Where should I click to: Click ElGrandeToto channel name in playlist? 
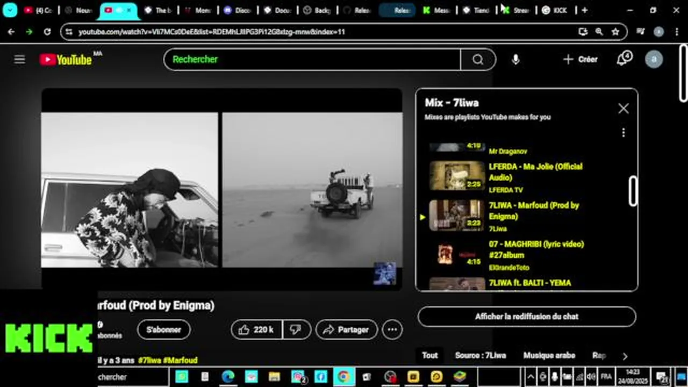tap(508, 268)
